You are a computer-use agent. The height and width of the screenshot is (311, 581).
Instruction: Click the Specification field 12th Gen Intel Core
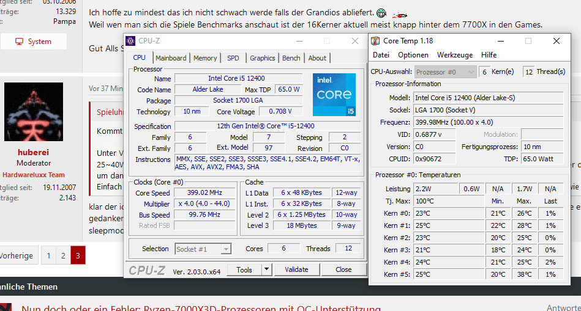(x=268, y=126)
